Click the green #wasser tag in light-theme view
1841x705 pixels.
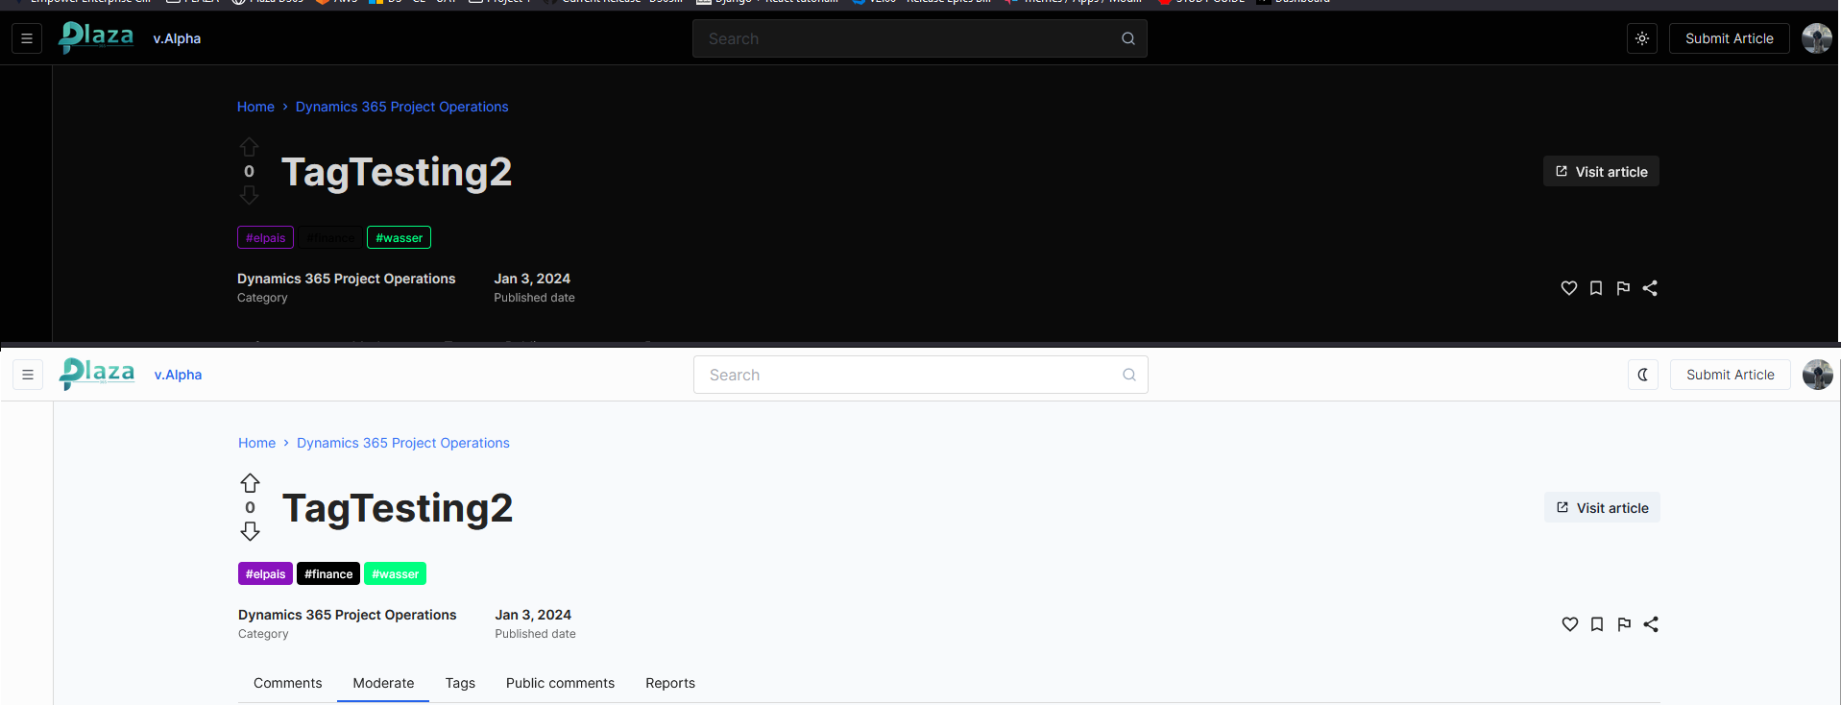[x=395, y=574]
